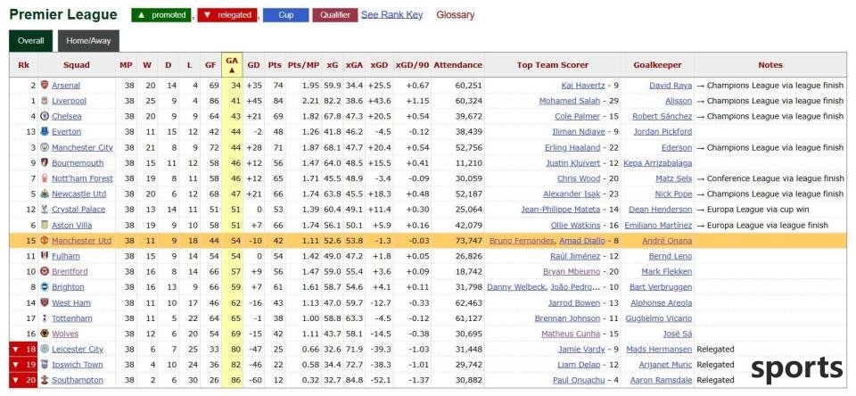The width and height of the screenshot is (856, 396).
Task: Click the Arsenal club crest icon
Action: 45,86
